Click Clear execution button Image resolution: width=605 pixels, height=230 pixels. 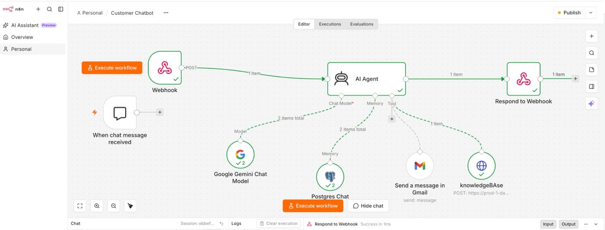(278, 224)
